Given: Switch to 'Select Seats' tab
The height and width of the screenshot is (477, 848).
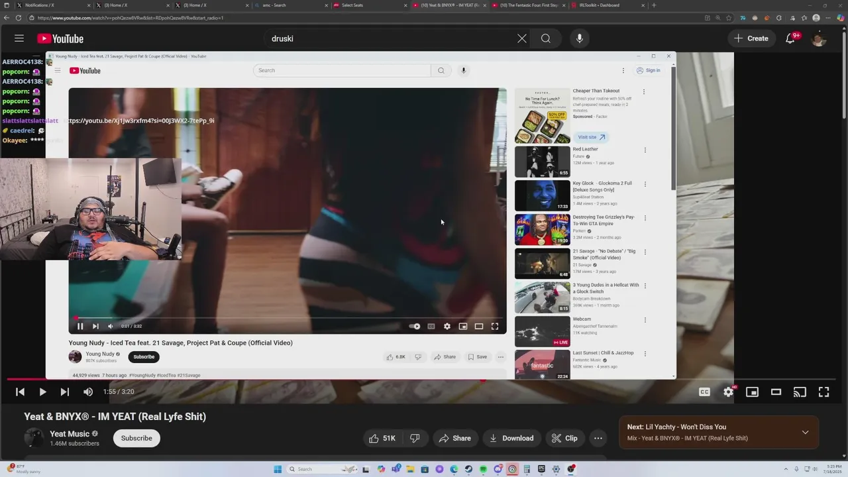Looking at the screenshot, I should tap(368, 5).
